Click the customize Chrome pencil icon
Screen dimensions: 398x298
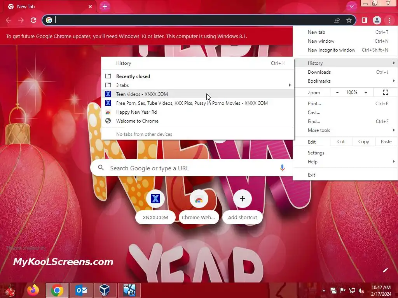pyautogui.click(x=385, y=270)
